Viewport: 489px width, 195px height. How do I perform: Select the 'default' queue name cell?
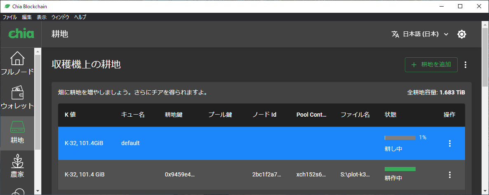click(x=130, y=143)
